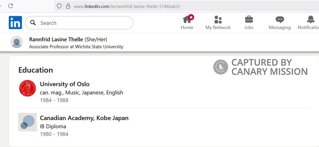Screen dimensions: 319x147
Task: Click the Jobs label in navigation
Action: click(249, 27)
